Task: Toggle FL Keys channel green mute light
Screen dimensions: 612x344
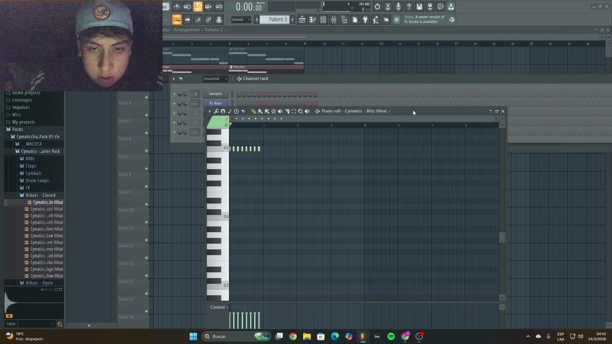Action: (x=175, y=104)
